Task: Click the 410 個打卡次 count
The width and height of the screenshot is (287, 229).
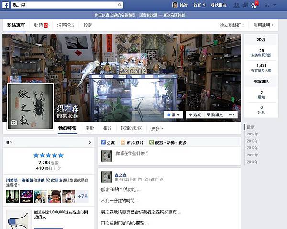Action: [48, 168]
